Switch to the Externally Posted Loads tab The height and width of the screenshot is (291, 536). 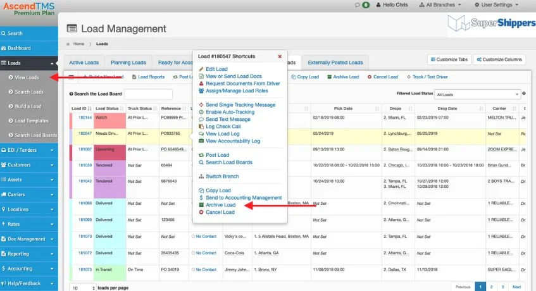tap(335, 63)
